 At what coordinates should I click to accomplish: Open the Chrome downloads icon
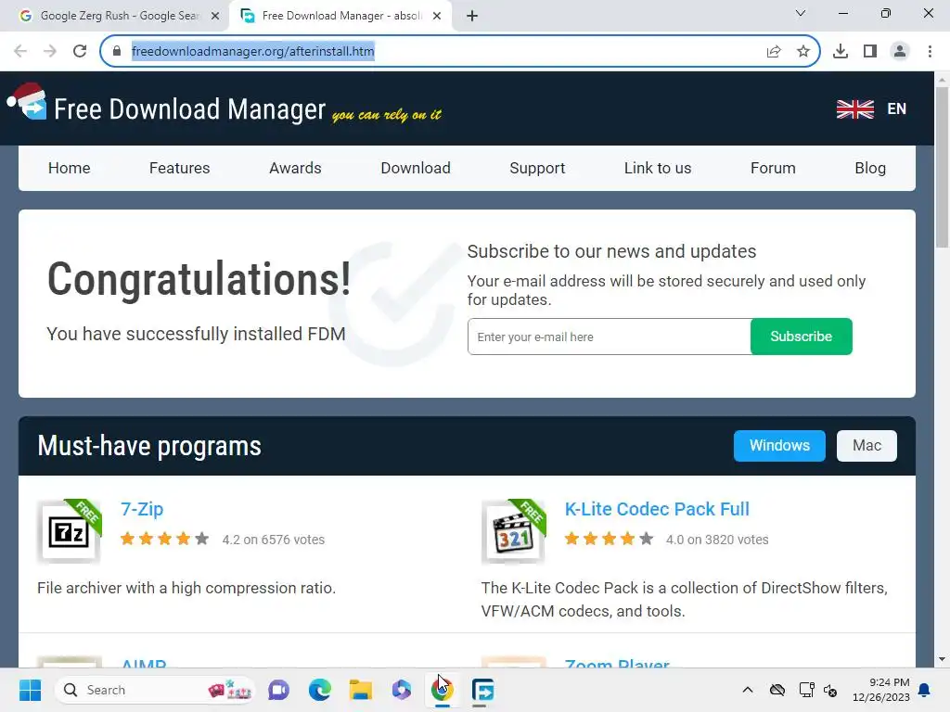[x=841, y=52]
